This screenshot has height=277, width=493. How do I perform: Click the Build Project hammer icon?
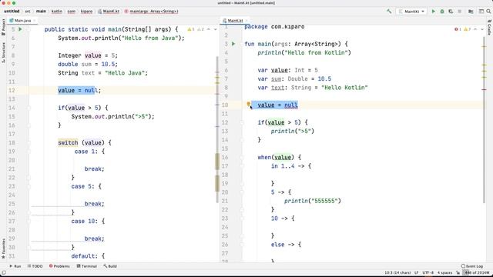tap(389, 12)
